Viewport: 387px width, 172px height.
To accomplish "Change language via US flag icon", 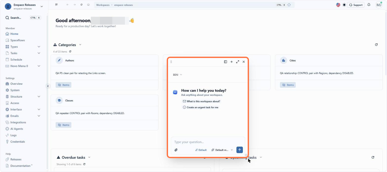I will 338,5.
